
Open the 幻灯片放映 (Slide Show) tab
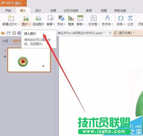(71, 11)
